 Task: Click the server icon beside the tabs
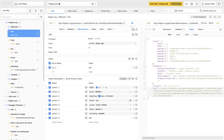tap(133, 29)
